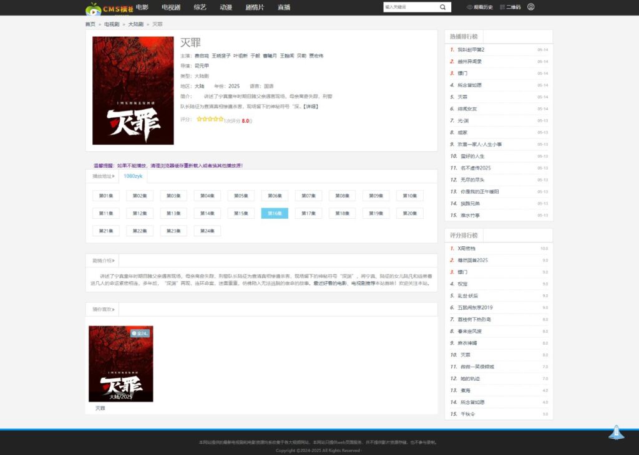Go to 电视剧 in breadcrumb
Viewport: 639px width, 455px height.
(111, 24)
